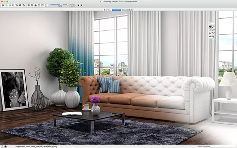Pick the Walk footprints tool
This screenshot has height=148, width=237.
[x=210, y=33]
